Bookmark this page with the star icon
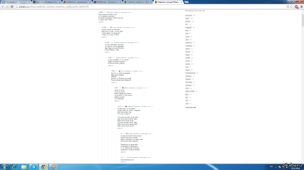This screenshot has height=170, width=304. coord(291,6)
